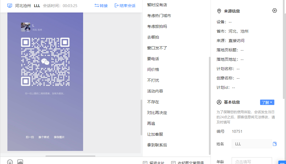286x164 pixels.
Task: Click the 基本信息 section heading
Action: [x=232, y=102]
